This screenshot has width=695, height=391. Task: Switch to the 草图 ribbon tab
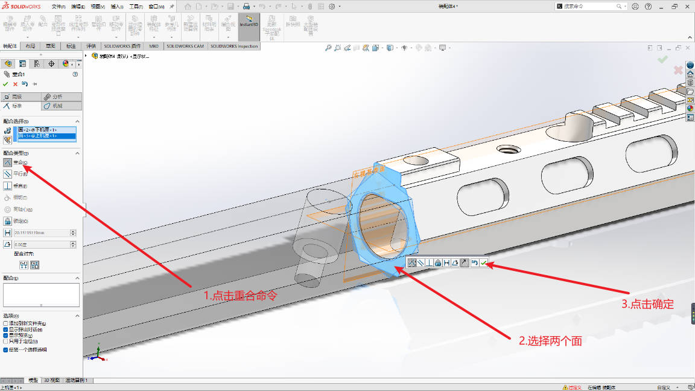tap(51, 46)
